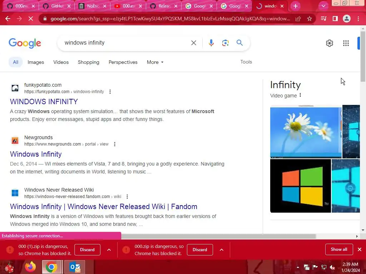
Task: Open more options for funkypotato.com result
Action: point(110,92)
